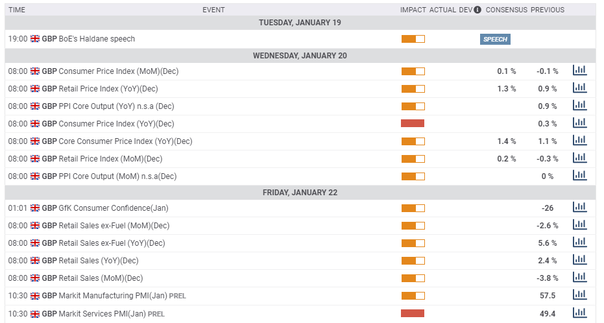Open chart icon for GfK Consumer Confidence
The width and height of the screenshot is (604, 323).
[579, 208]
